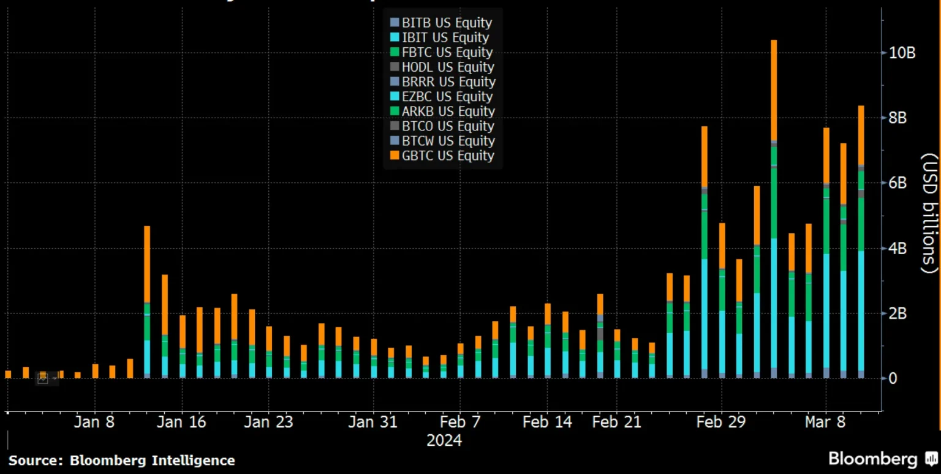Click the BITB US Equity color swatch
Screen dimensions: 941x474
pyautogui.click(x=395, y=22)
